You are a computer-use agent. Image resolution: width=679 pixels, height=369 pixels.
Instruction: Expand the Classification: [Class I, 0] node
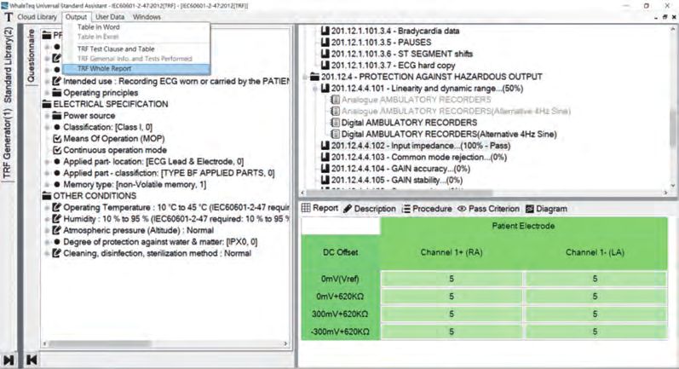(47, 127)
